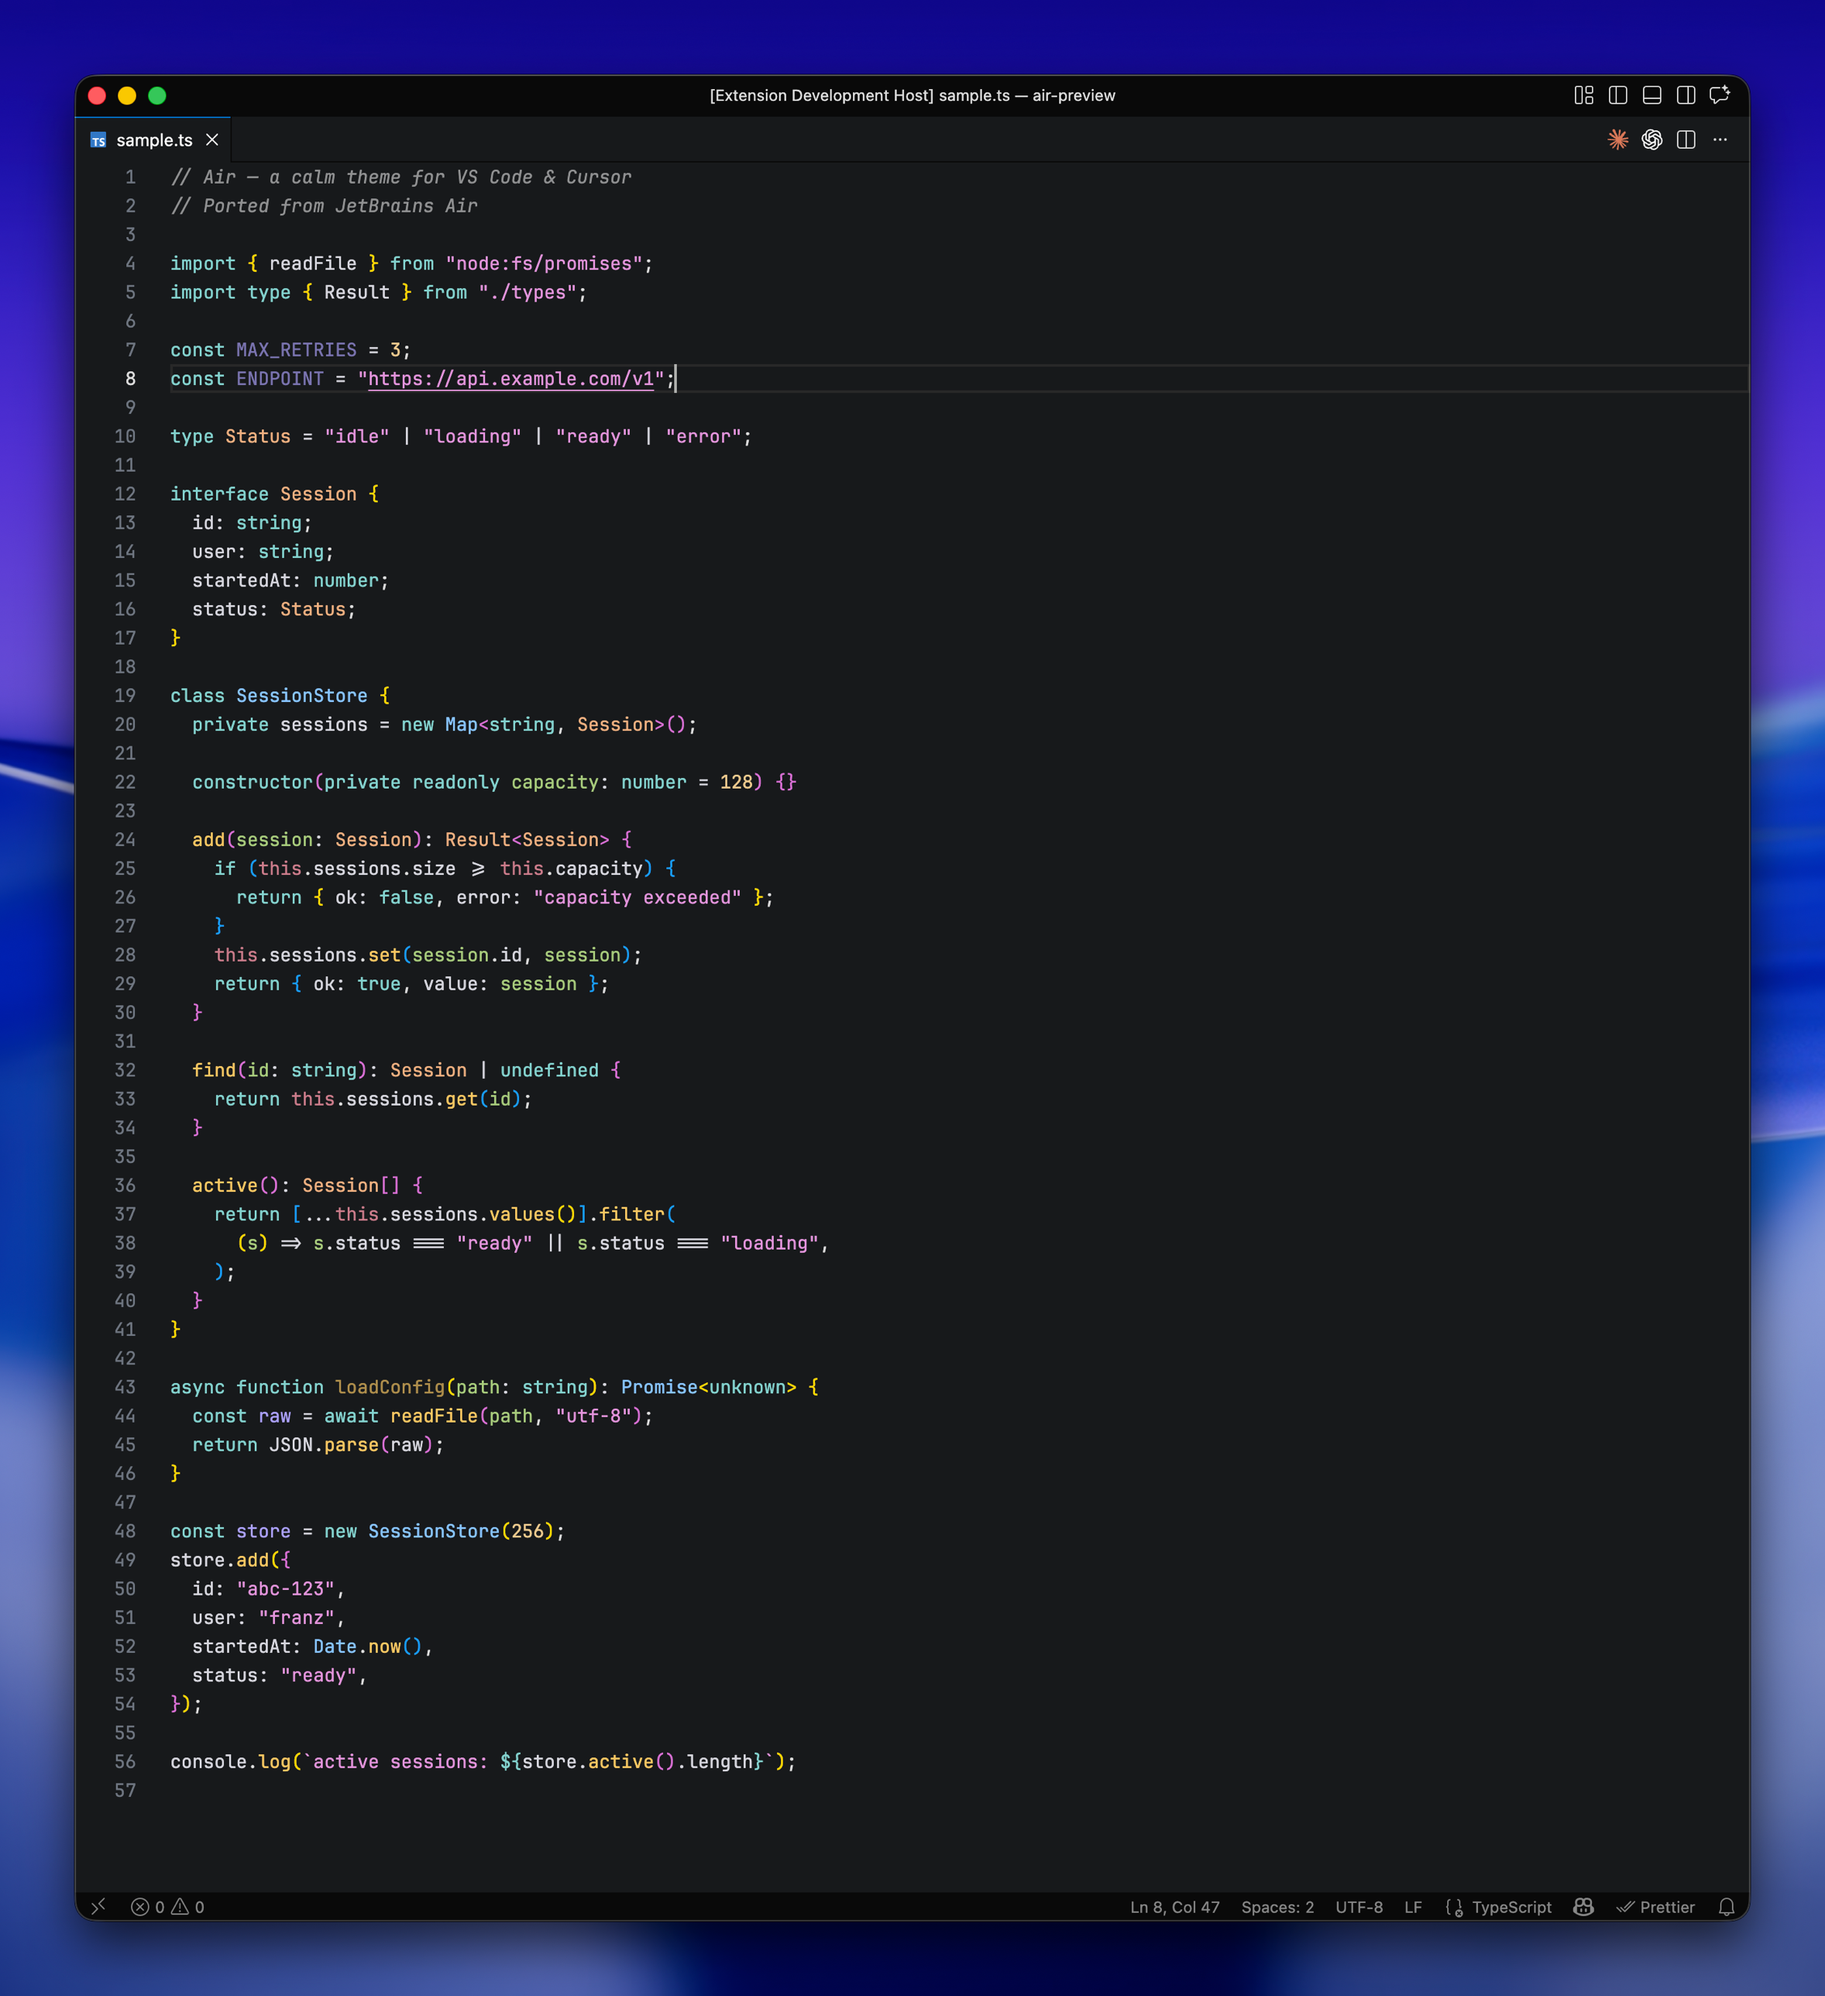Click the Prettier formatter status

pyautogui.click(x=1656, y=1907)
